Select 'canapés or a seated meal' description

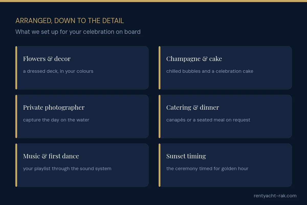[x=208, y=120]
